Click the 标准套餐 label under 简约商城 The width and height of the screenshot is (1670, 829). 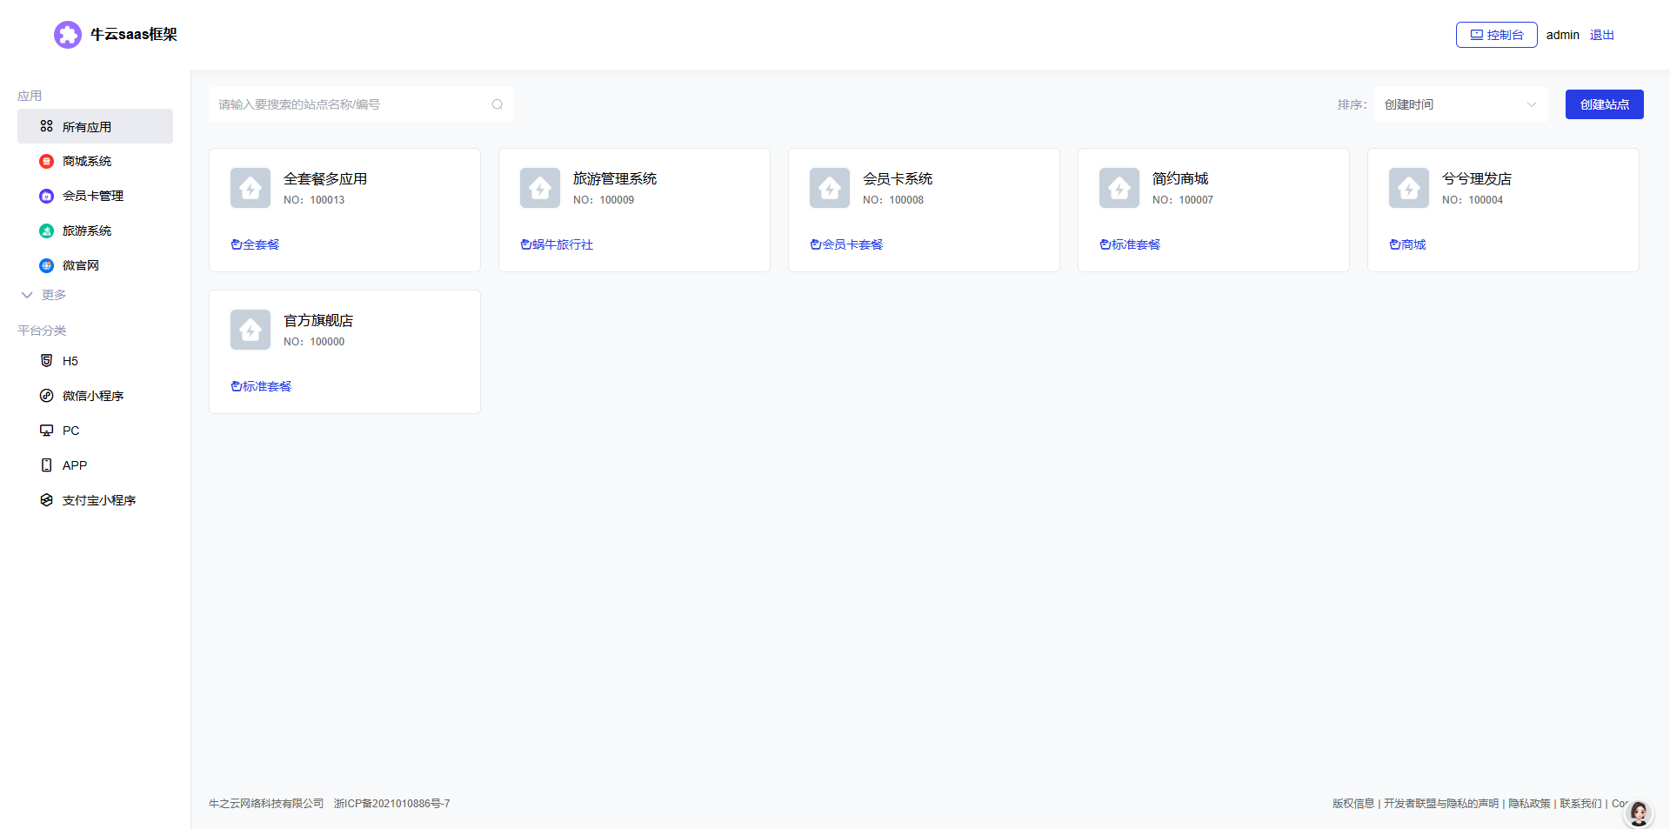[1136, 244]
